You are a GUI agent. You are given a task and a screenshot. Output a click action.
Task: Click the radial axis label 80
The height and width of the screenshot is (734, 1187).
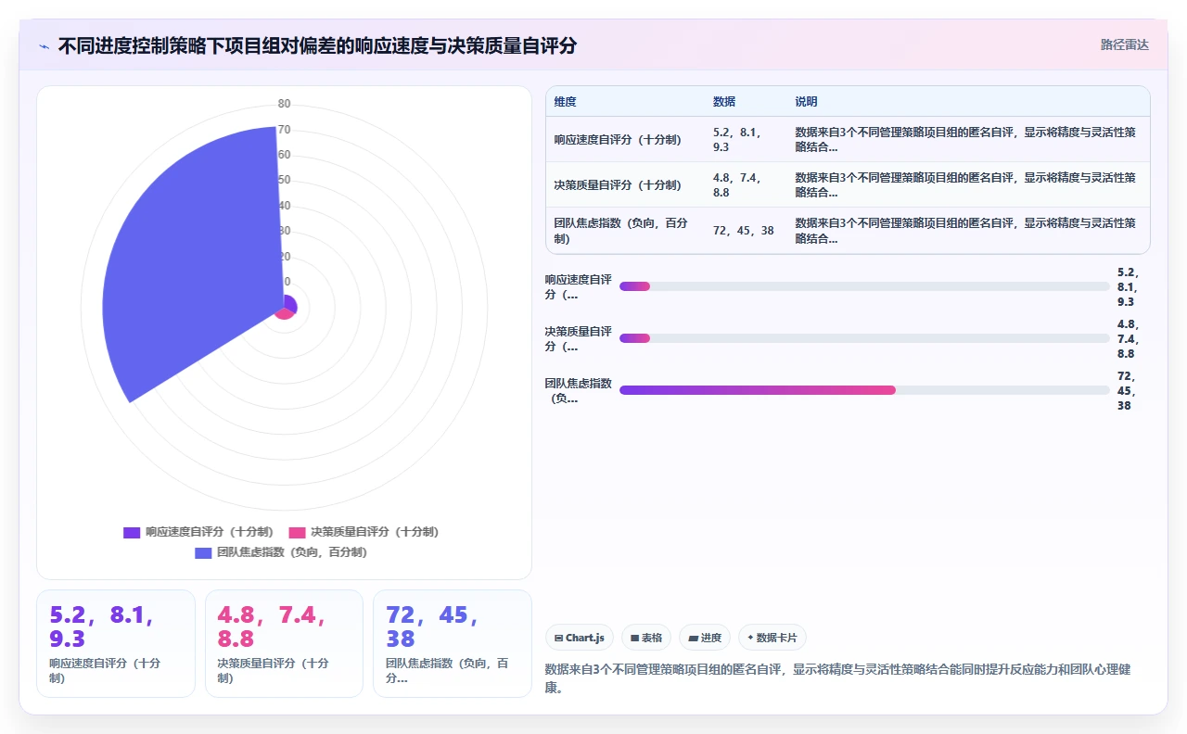point(284,104)
